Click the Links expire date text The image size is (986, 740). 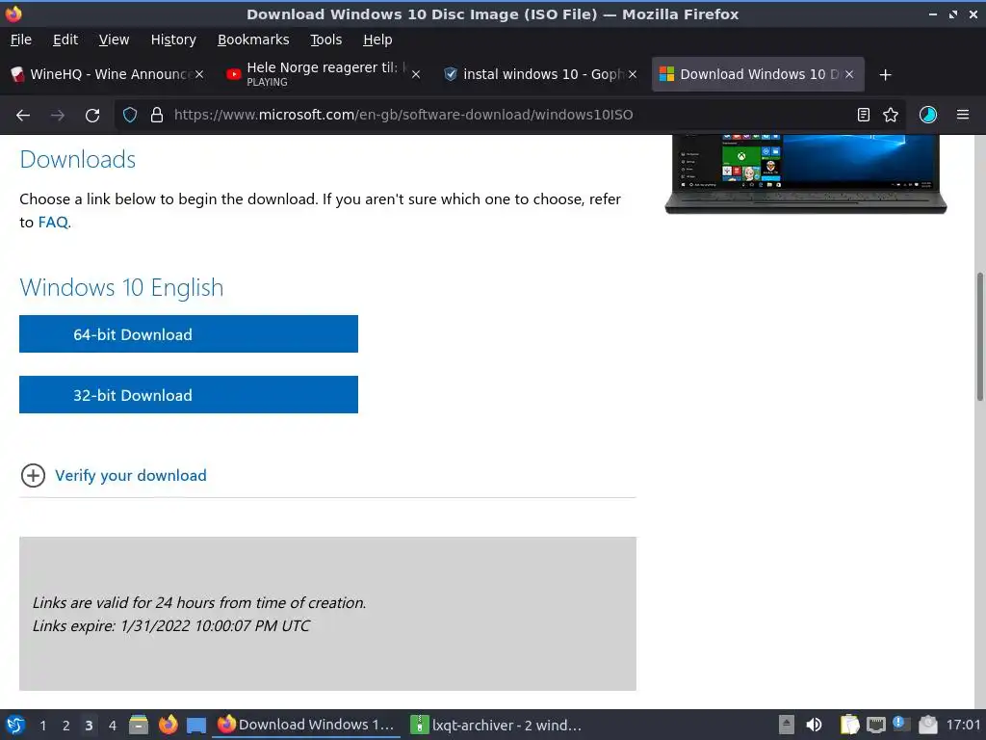pos(171,626)
